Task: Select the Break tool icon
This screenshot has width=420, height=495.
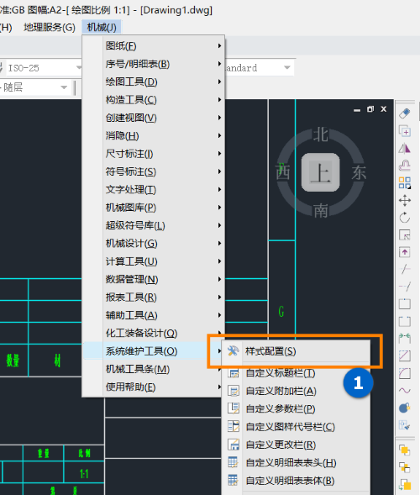Action: coord(405,321)
